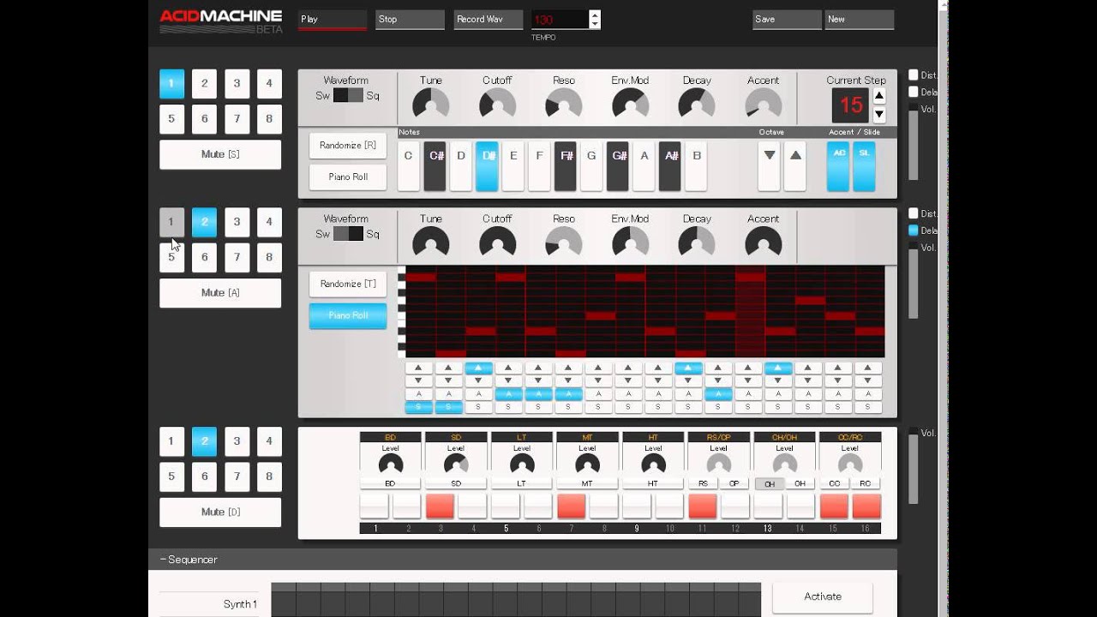The height and width of the screenshot is (617, 1097).
Task: Click the synth 1 Cutoff knob
Action: coord(497,105)
